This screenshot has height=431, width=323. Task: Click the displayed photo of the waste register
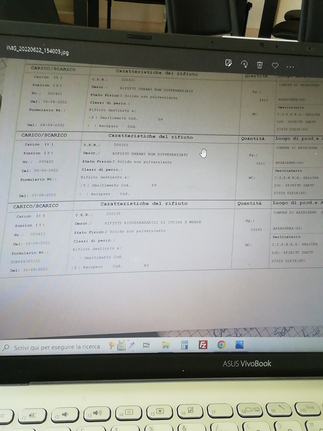coord(161,168)
